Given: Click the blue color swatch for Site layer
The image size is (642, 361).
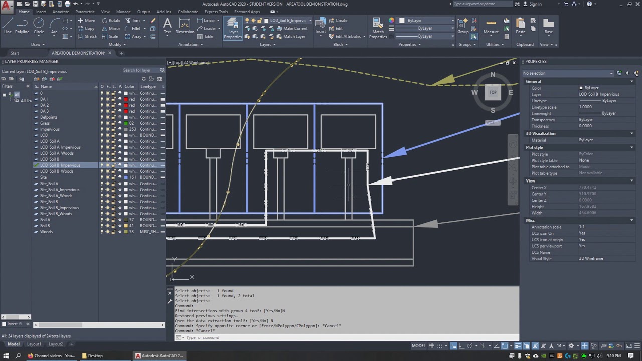Looking at the screenshot, I should pyautogui.click(x=126, y=177).
